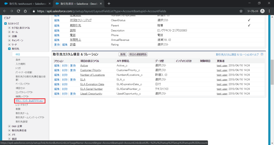Viewport: 274px width, 145px height.
Task: Click help question mark icon
Action: click(x=262, y=54)
